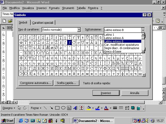Open the Disegno dropdown menu
Viewport: 166px width, 124px height.
click(x=9, y=108)
